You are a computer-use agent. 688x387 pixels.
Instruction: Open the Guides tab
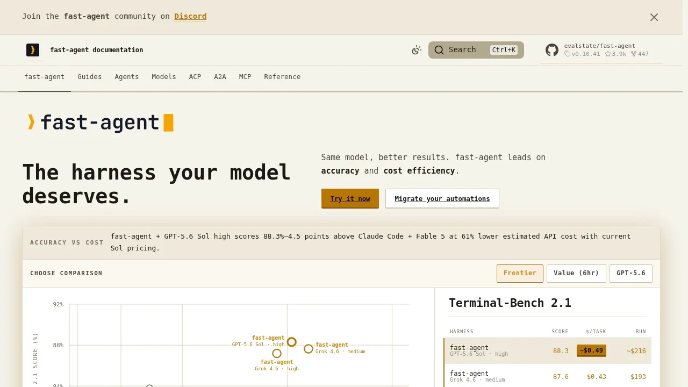(x=90, y=77)
